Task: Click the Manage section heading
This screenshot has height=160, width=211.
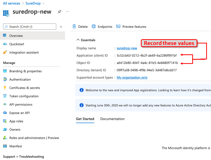Action: pos(9,63)
